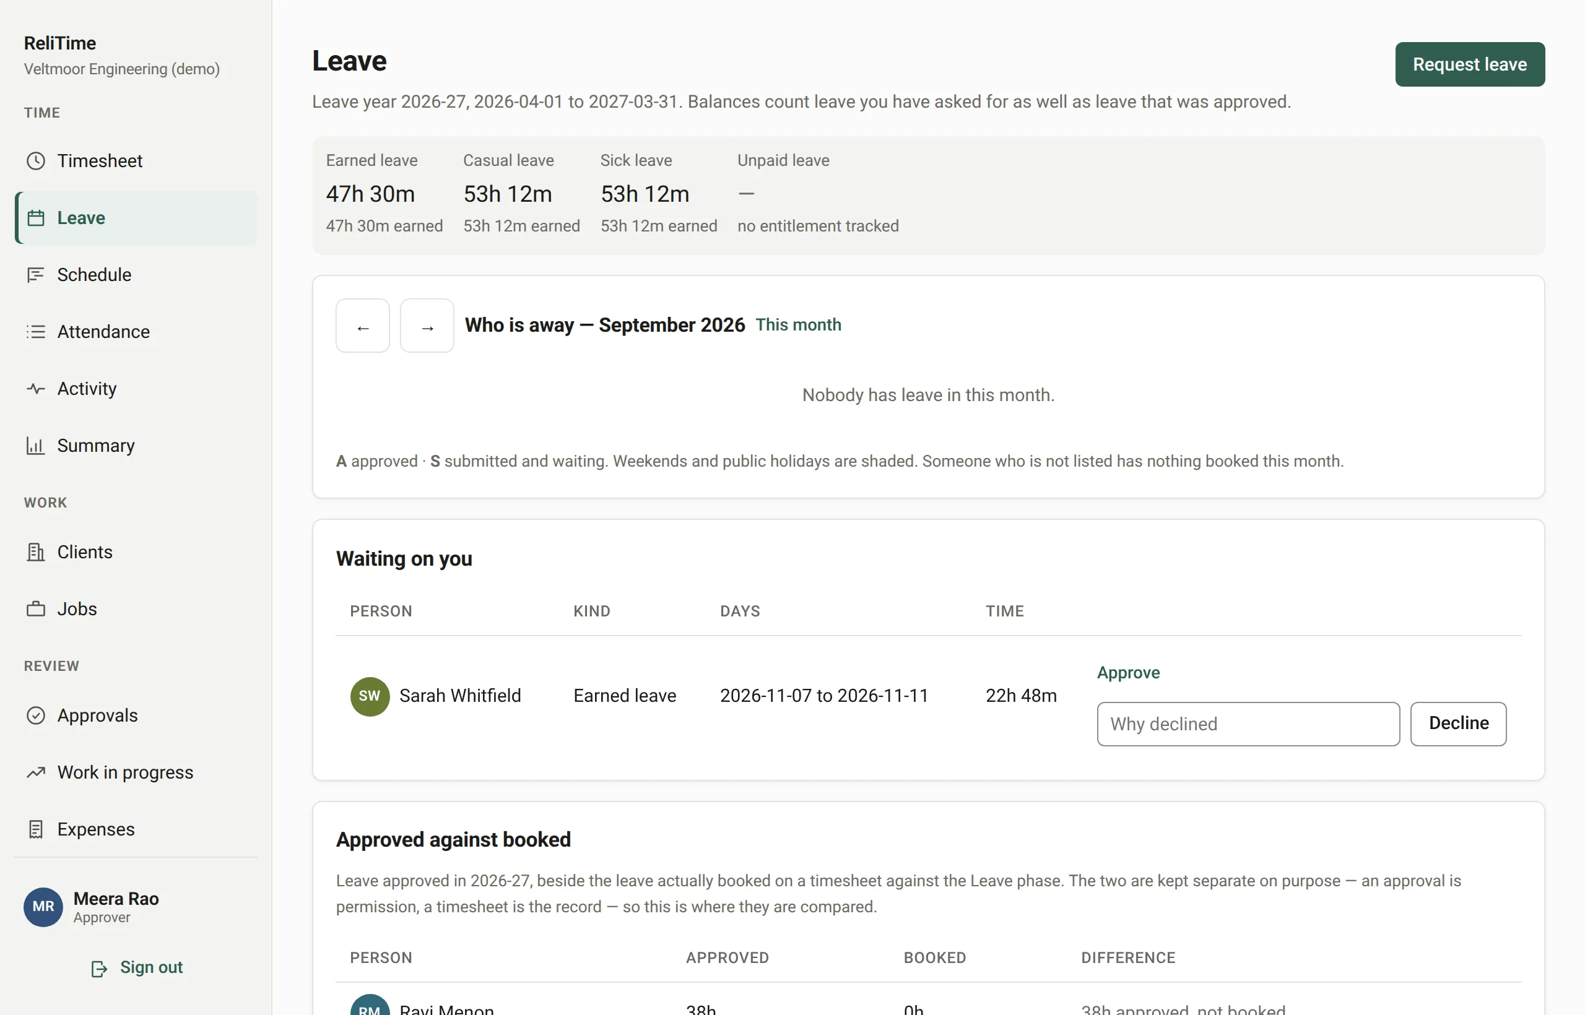This screenshot has height=1015, width=1585.
Task: Open the Jobs page
Action: (x=136, y=609)
